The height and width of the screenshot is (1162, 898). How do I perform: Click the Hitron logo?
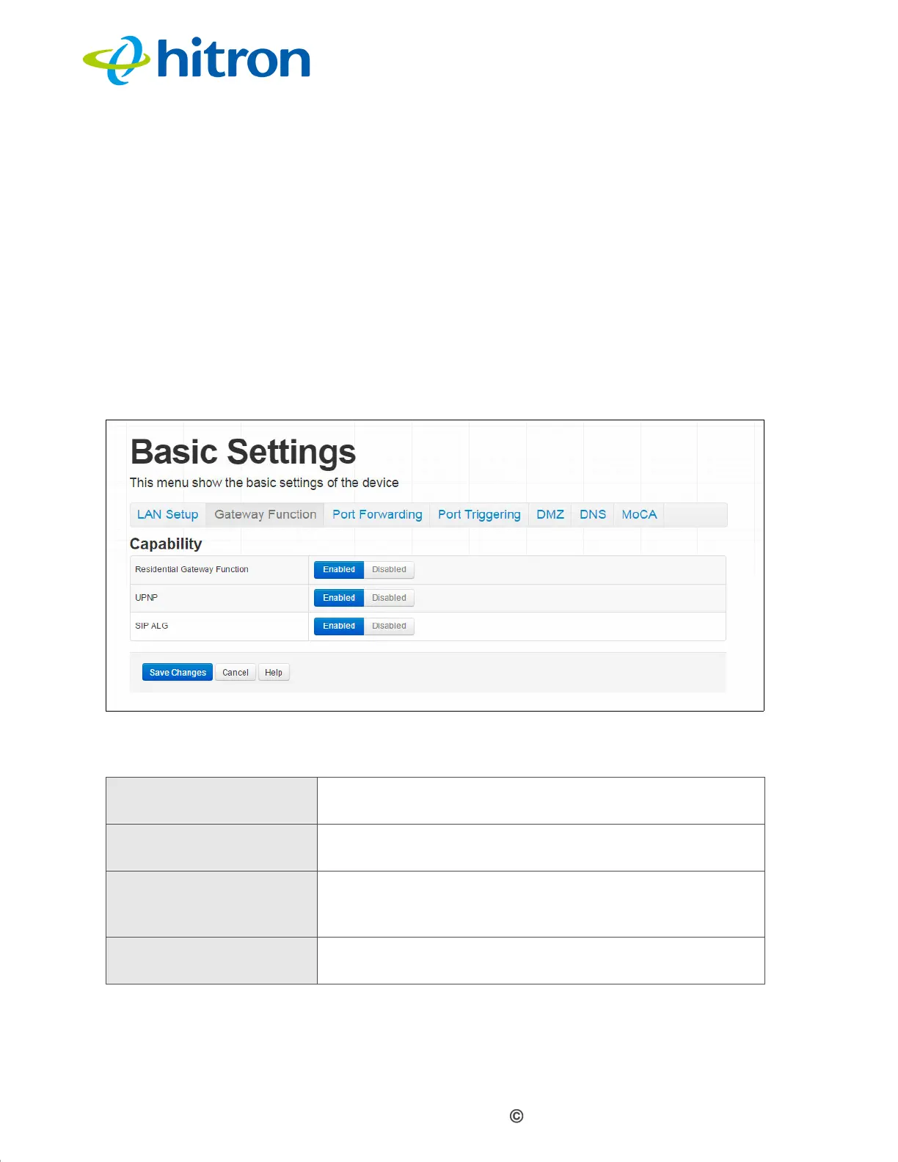[197, 60]
